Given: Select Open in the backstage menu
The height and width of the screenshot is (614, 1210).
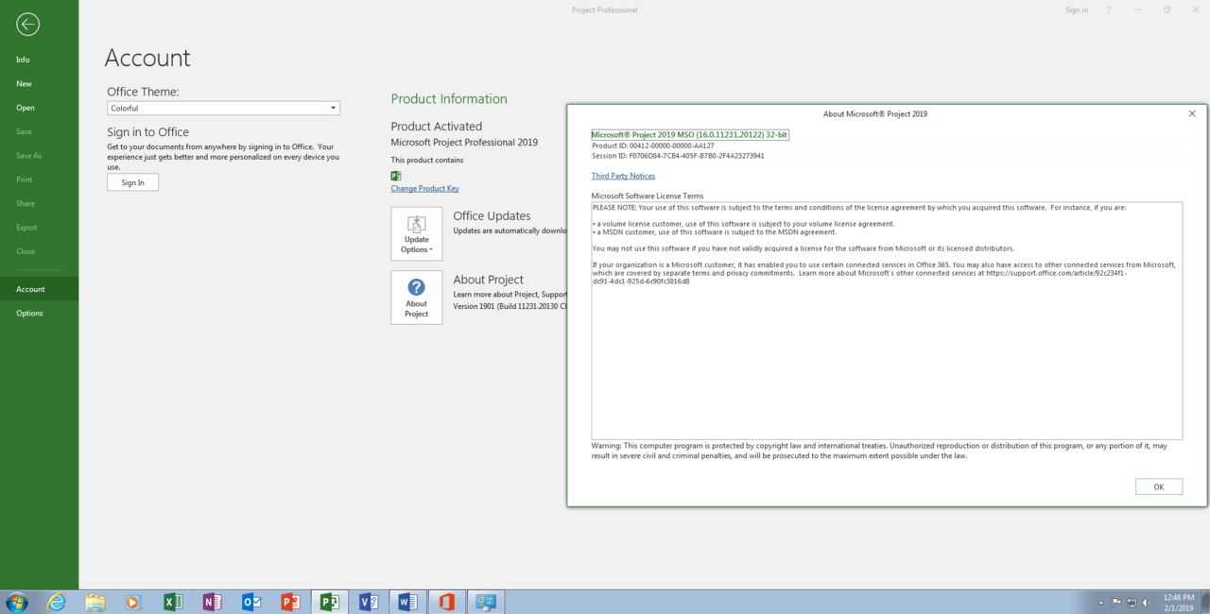Looking at the screenshot, I should pyautogui.click(x=25, y=108).
